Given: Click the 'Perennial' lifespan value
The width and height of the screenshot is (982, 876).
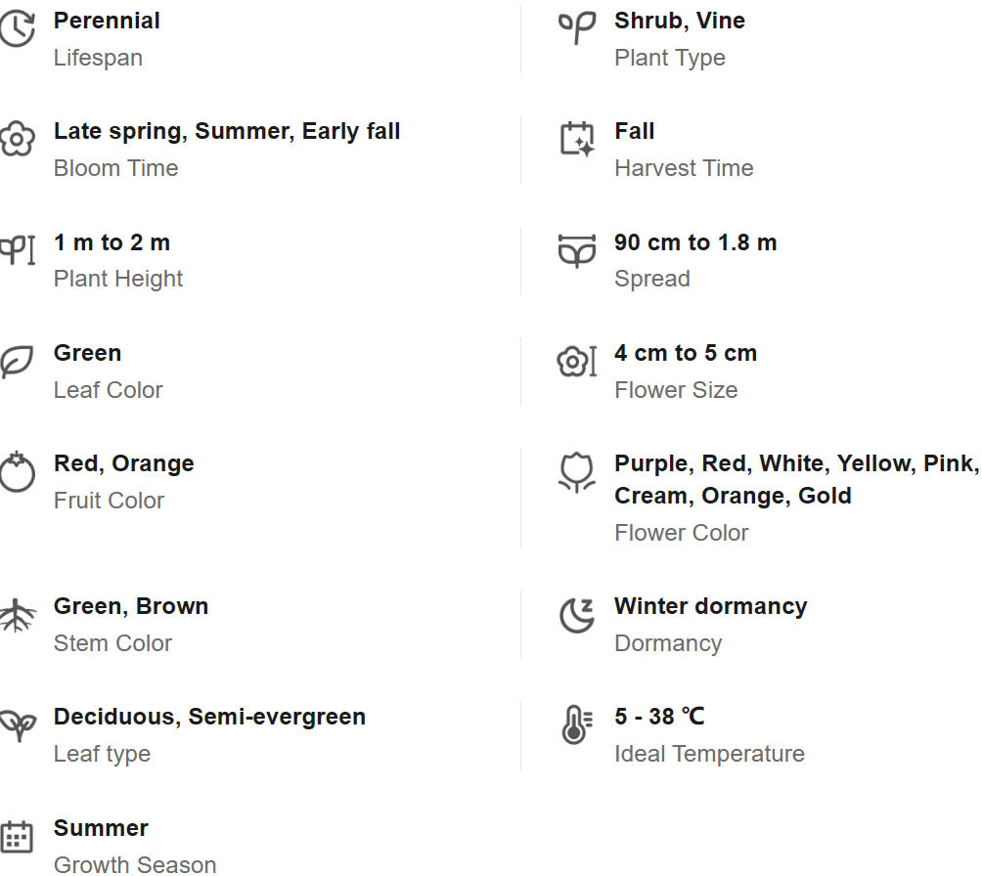Looking at the screenshot, I should (x=107, y=21).
